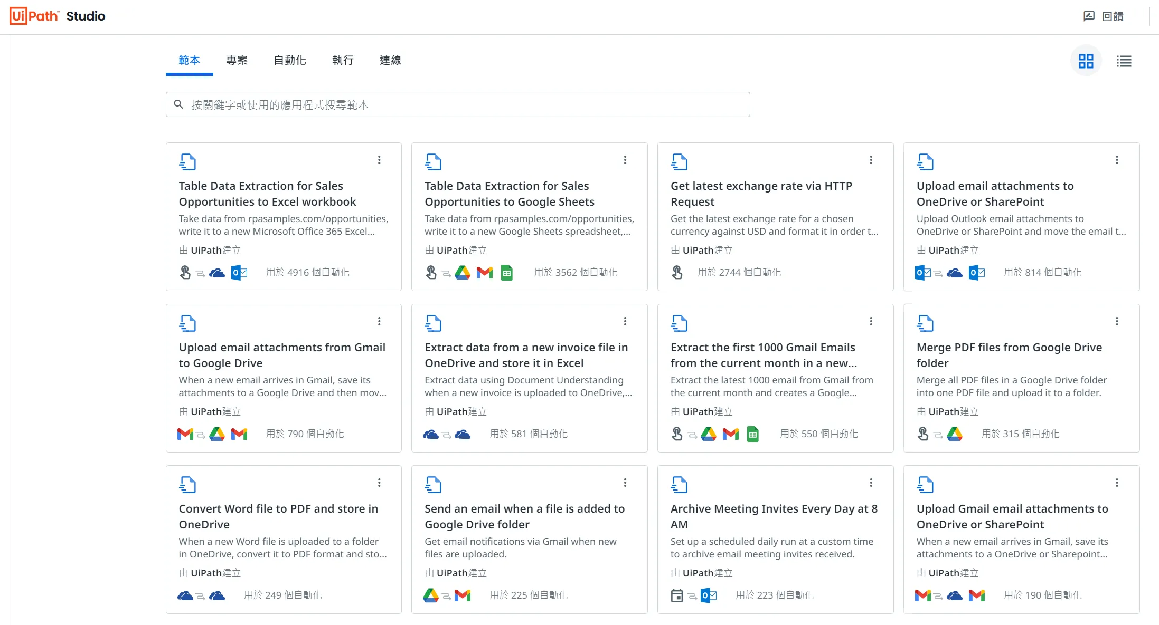
Task: Click Outlook trigger icon on OneDrive upload card
Action: coord(923,273)
